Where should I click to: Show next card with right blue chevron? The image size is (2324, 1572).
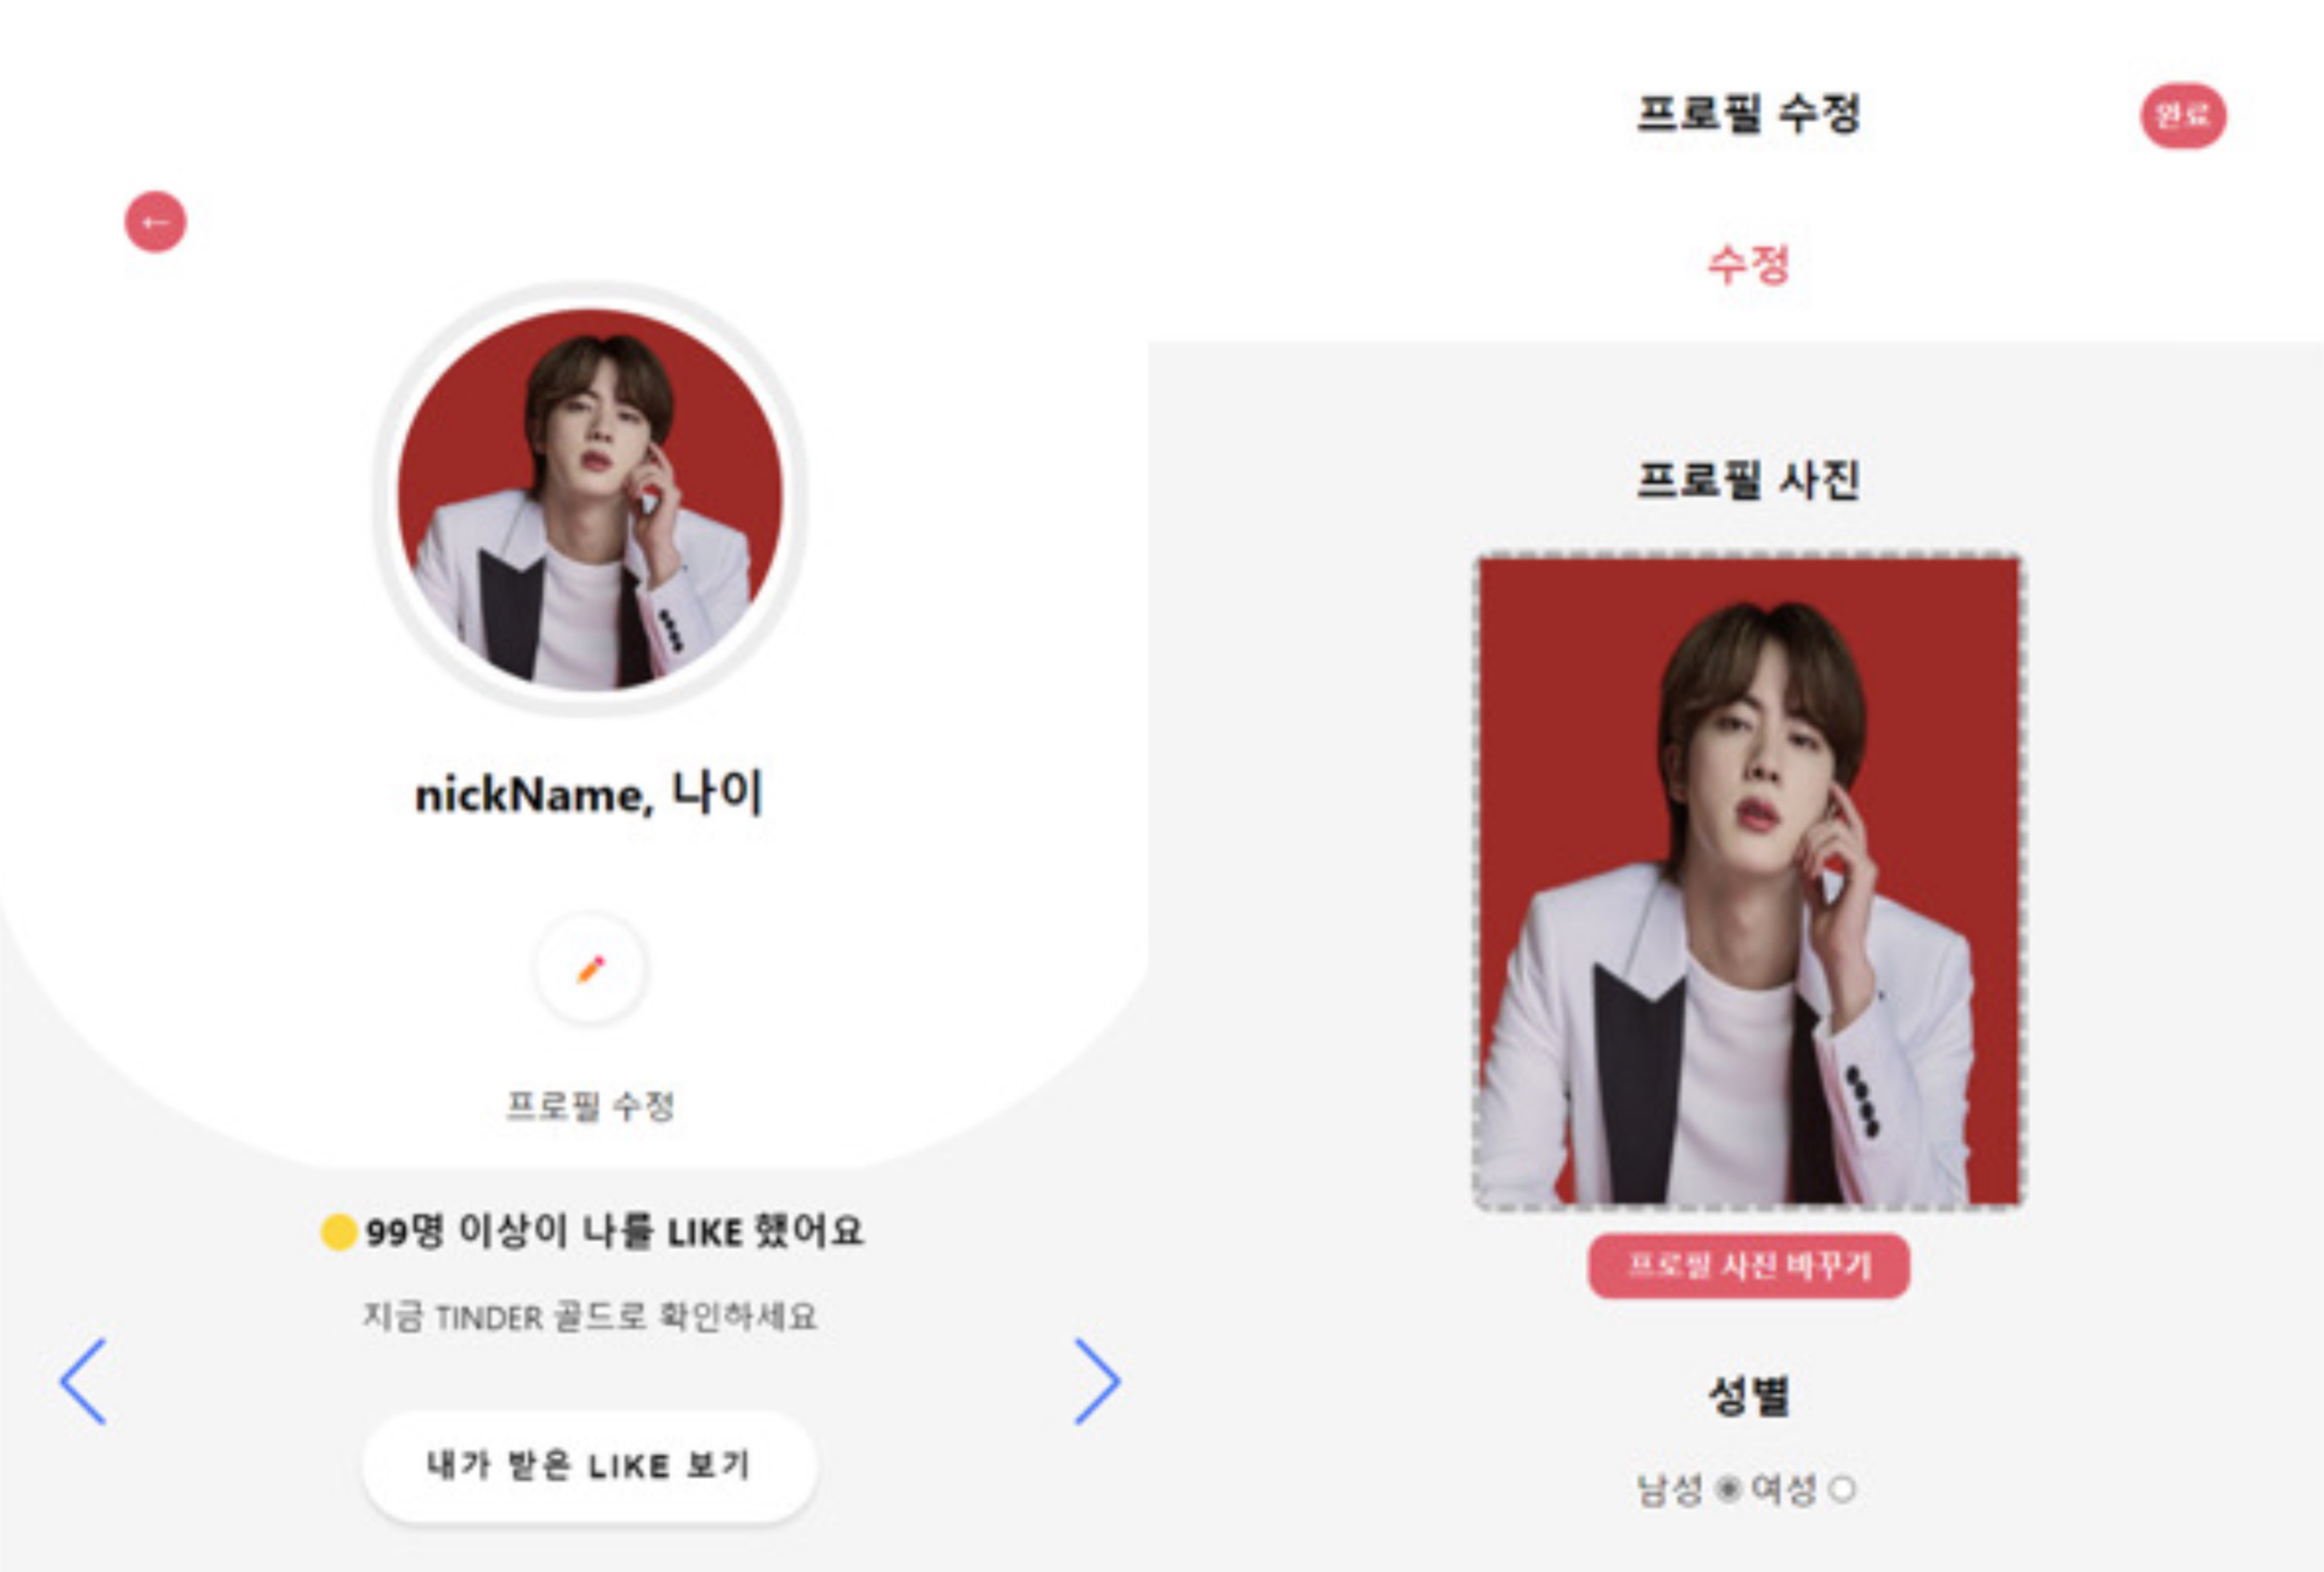pyautogui.click(x=1097, y=1381)
